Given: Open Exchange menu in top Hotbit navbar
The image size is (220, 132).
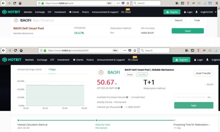Looking at the screenshot, I should (x=40, y=12).
